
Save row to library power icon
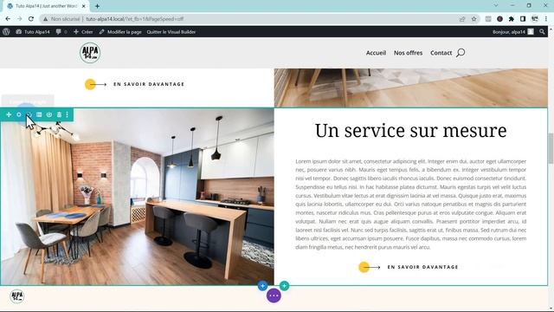pyautogui.click(x=49, y=114)
